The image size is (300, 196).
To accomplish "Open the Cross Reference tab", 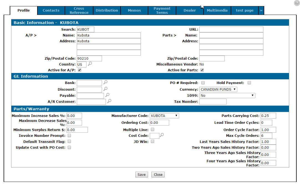I will pyautogui.click(x=79, y=11).
